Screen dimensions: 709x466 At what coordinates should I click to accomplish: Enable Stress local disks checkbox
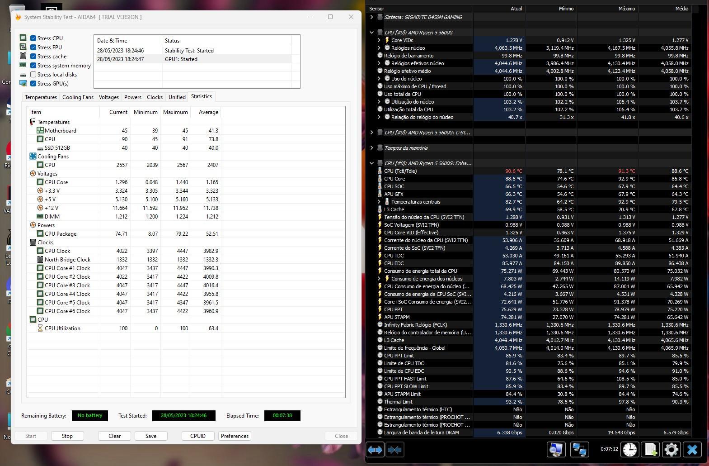[33, 75]
